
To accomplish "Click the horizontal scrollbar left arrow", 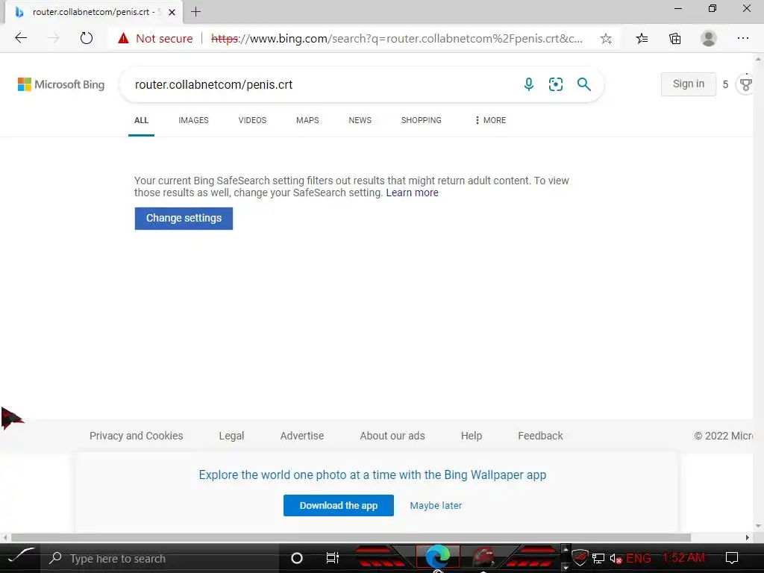I will tap(5, 537).
